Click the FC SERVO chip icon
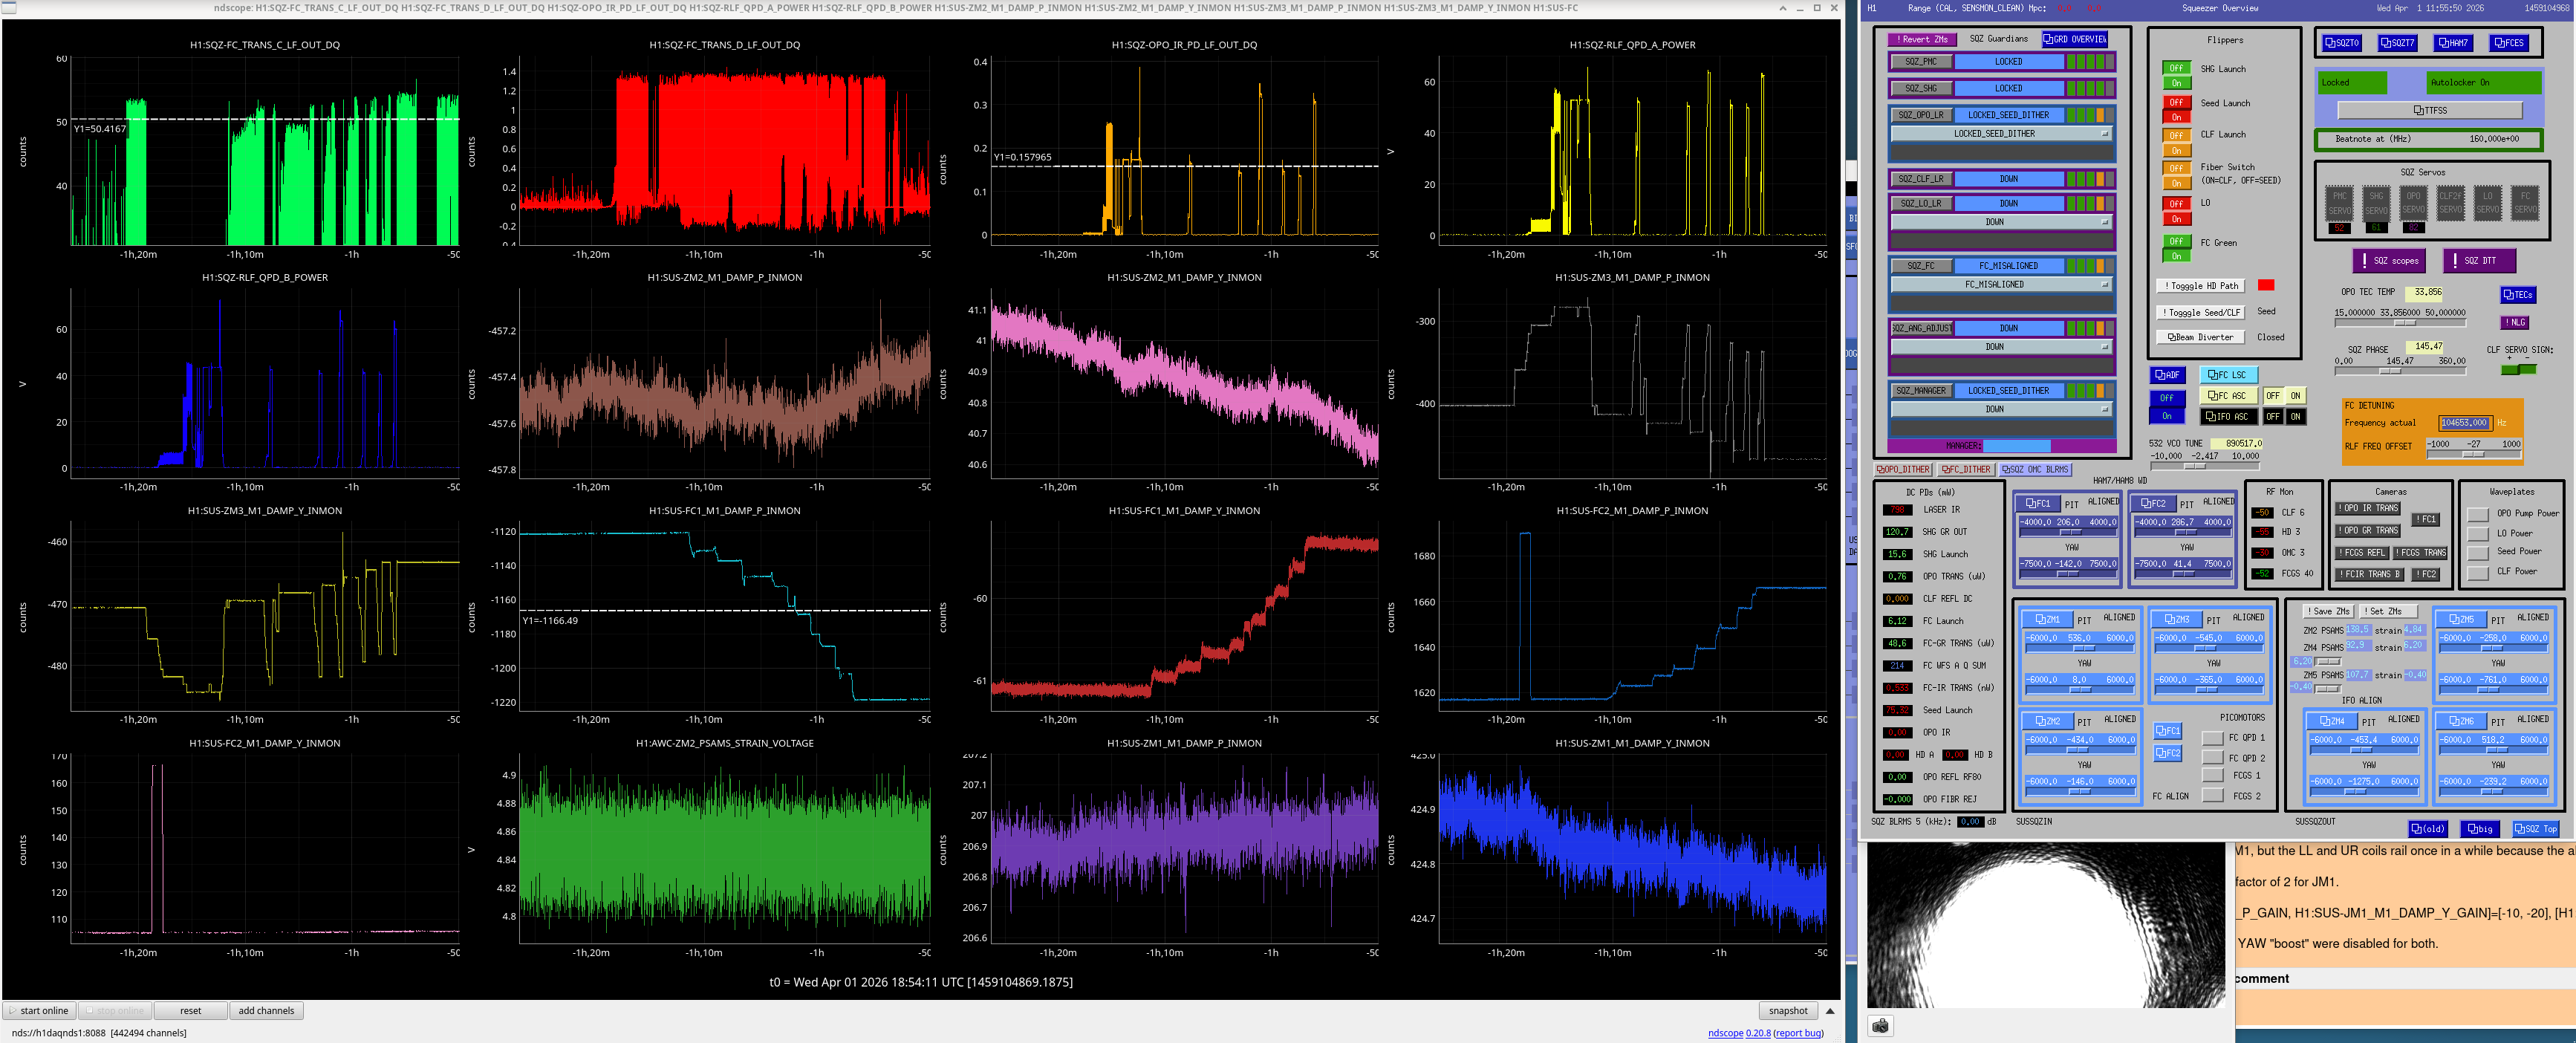 pos(2525,203)
